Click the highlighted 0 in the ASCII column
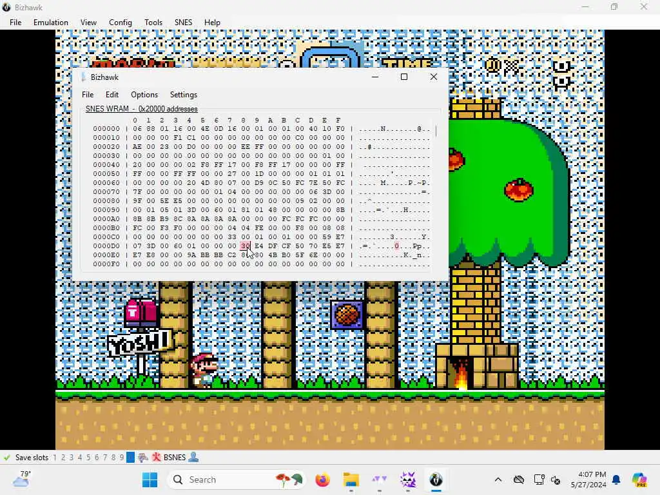This screenshot has width=660, height=495. coord(396,246)
